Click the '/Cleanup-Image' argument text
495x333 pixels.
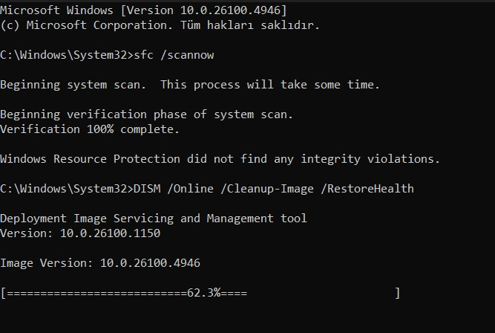tap(267, 189)
